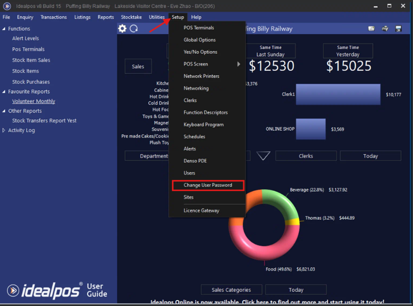Open the Transactions menu

point(54,17)
